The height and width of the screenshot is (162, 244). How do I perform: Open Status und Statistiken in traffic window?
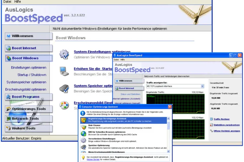point(130,94)
